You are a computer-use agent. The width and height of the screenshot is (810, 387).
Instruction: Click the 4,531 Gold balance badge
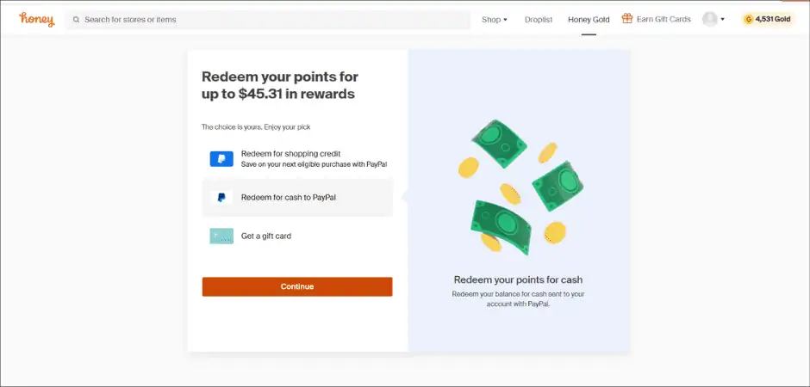tap(768, 20)
